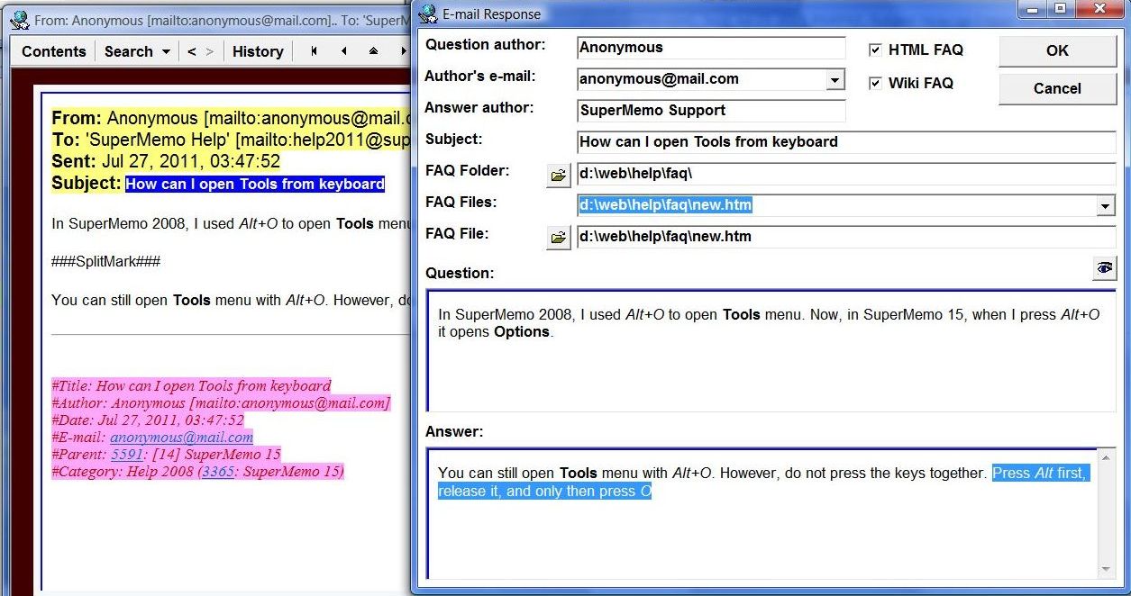Click the bold word 'Options' in the Question box
Image resolution: width=1131 pixels, height=596 pixels.
[521, 331]
